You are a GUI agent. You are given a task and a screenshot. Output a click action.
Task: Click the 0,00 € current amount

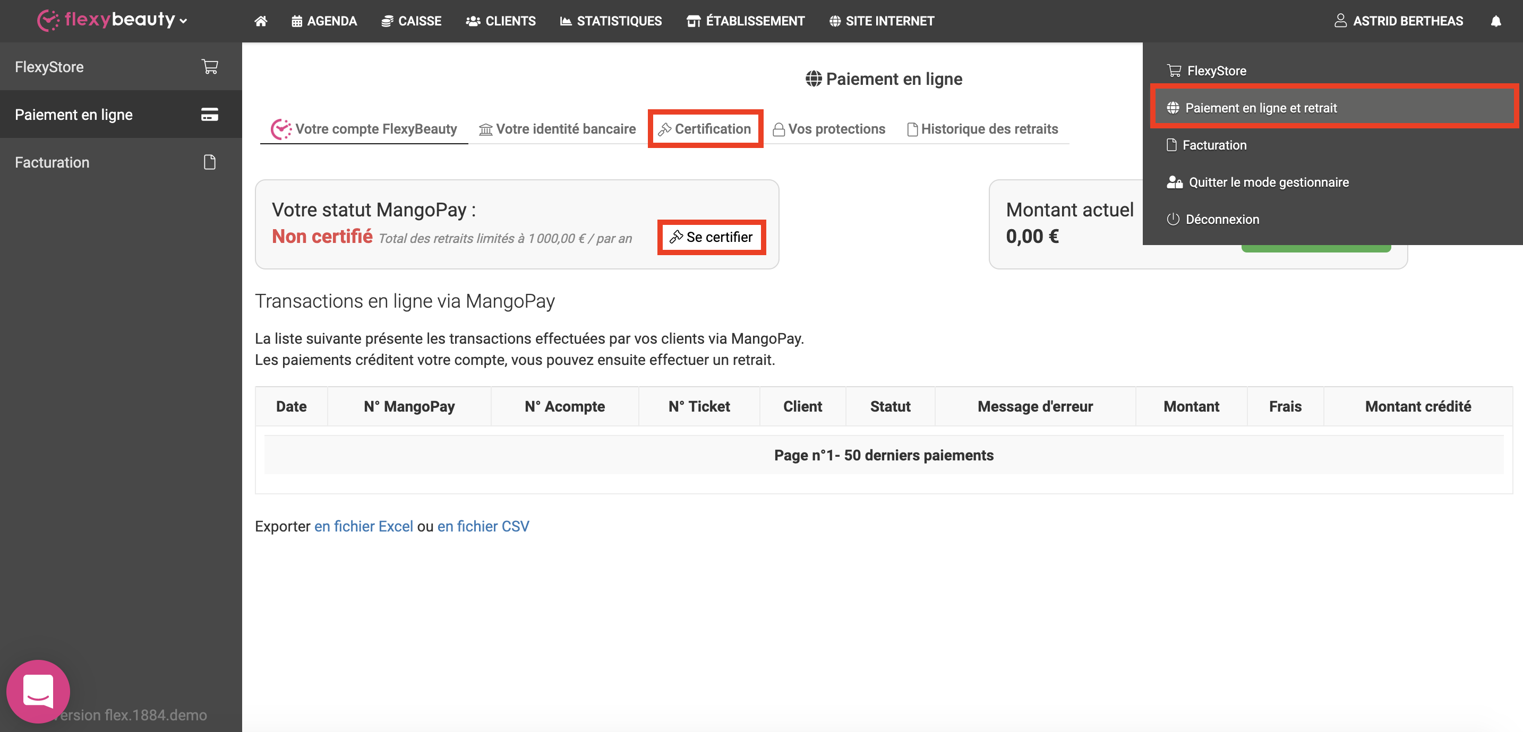click(x=1032, y=237)
